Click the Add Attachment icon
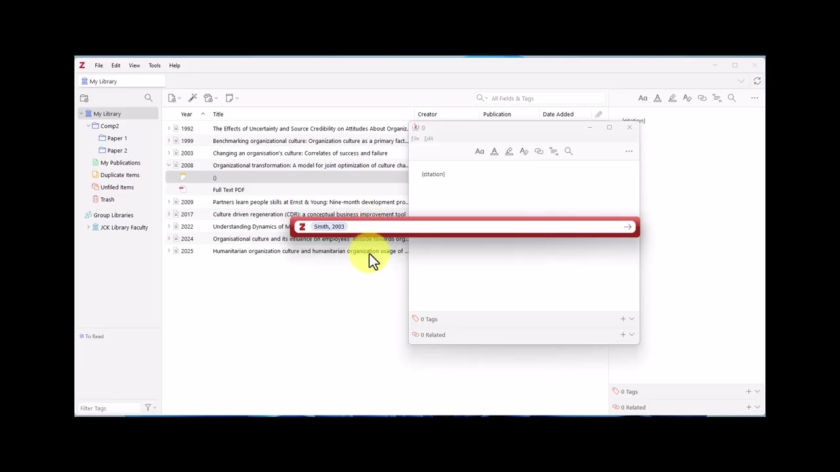 tap(209, 98)
